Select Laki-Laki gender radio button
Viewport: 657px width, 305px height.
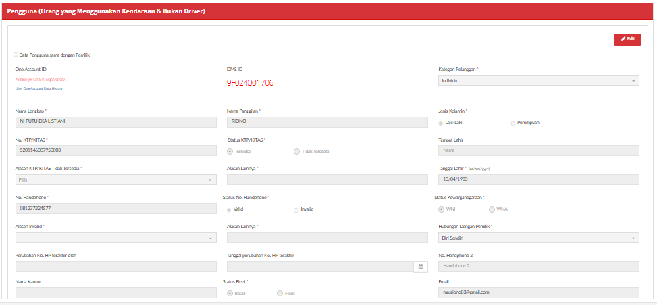pyautogui.click(x=441, y=123)
